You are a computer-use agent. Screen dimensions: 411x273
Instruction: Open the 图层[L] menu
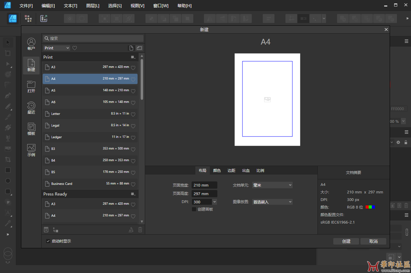(93, 6)
